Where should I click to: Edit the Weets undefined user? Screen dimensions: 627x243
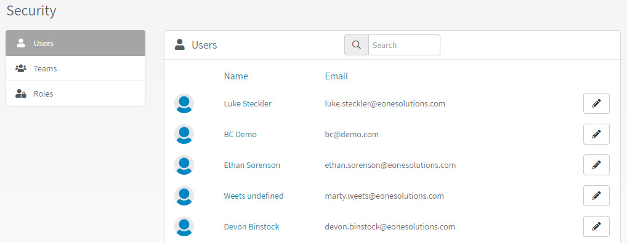596,196
